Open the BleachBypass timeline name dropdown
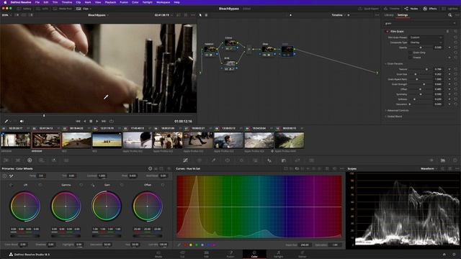This screenshot has height=259, width=461. click(x=98, y=15)
